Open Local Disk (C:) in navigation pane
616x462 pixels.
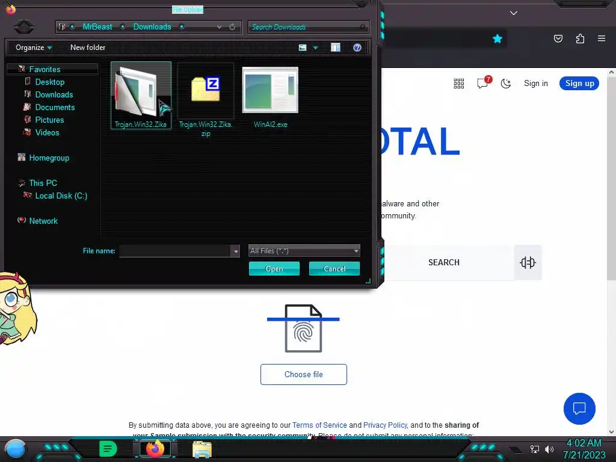click(x=61, y=196)
